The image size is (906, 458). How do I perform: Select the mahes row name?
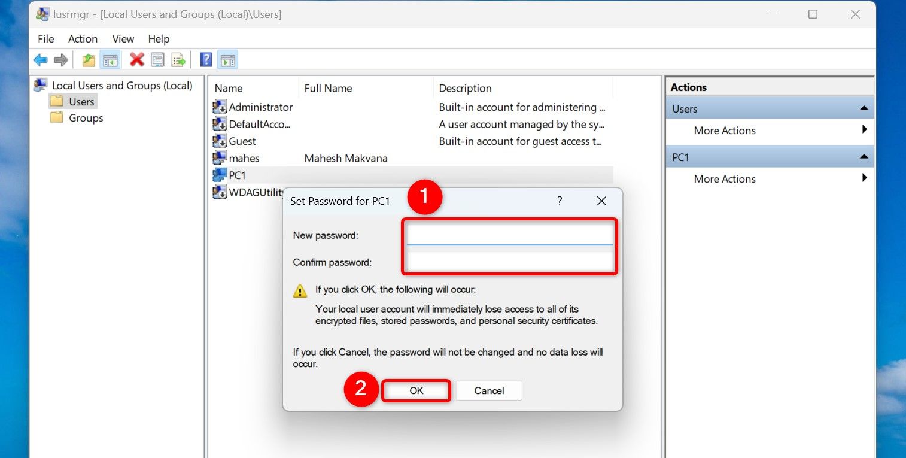(244, 158)
